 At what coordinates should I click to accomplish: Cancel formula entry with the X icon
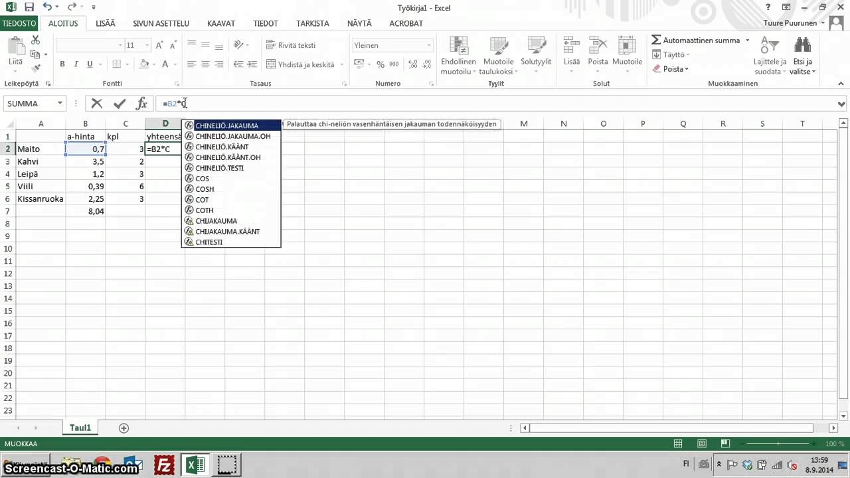97,103
